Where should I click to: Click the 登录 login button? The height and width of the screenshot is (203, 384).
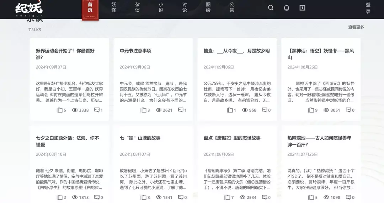pyautogui.click(x=368, y=8)
